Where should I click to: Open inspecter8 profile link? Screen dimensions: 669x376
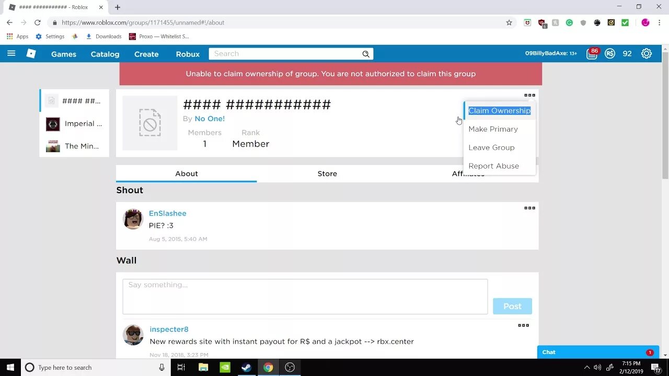pyautogui.click(x=169, y=329)
